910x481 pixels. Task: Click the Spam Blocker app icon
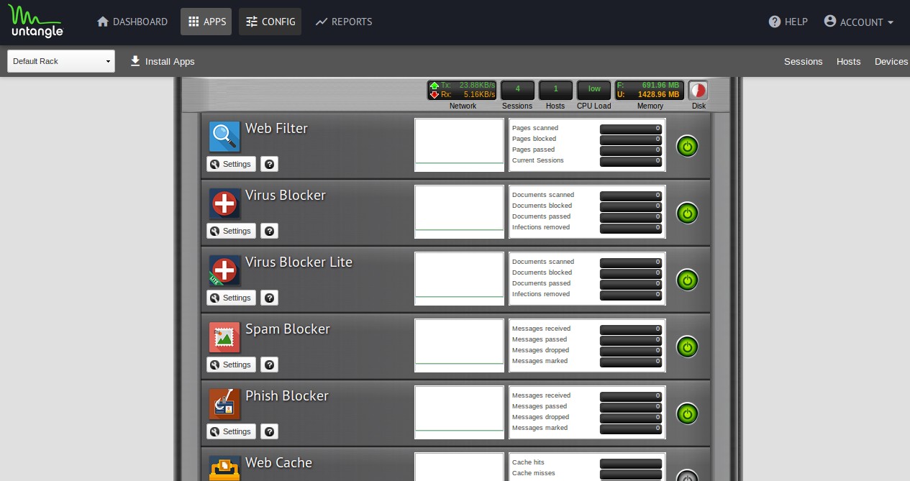point(224,336)
